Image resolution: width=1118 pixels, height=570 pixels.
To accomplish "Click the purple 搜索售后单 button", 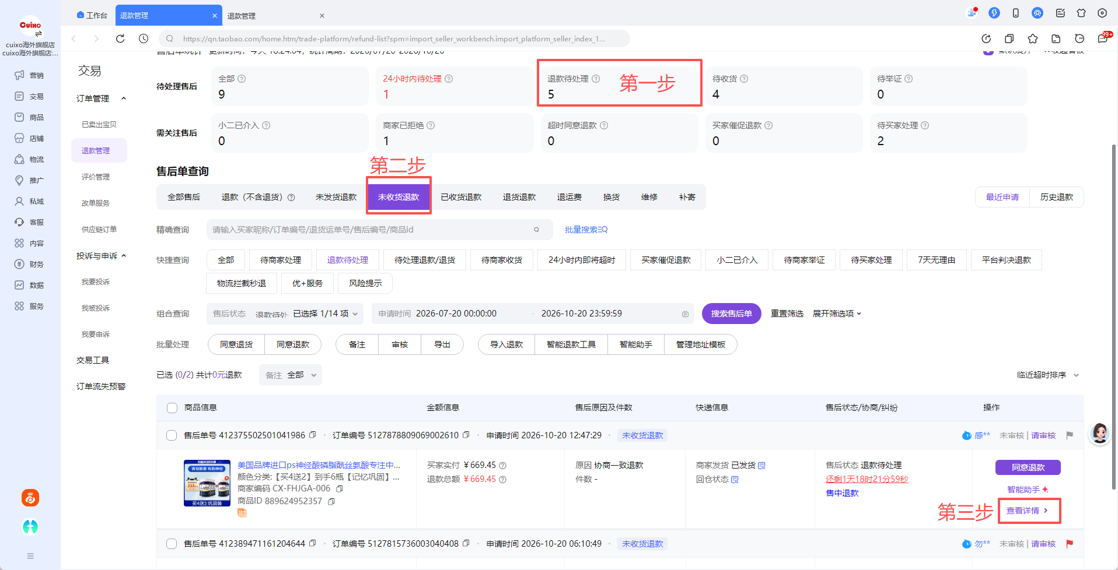I will [x=731, y=314].
